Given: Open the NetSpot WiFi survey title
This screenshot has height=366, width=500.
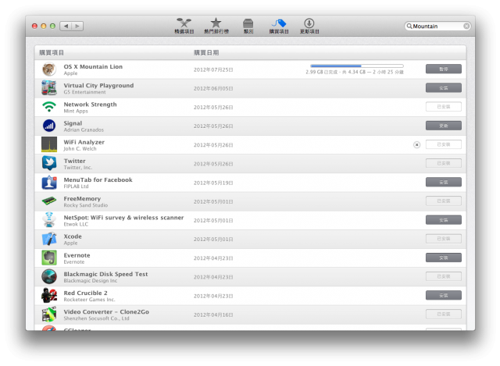Looking at the screenshot, I should tap(123, 218).
